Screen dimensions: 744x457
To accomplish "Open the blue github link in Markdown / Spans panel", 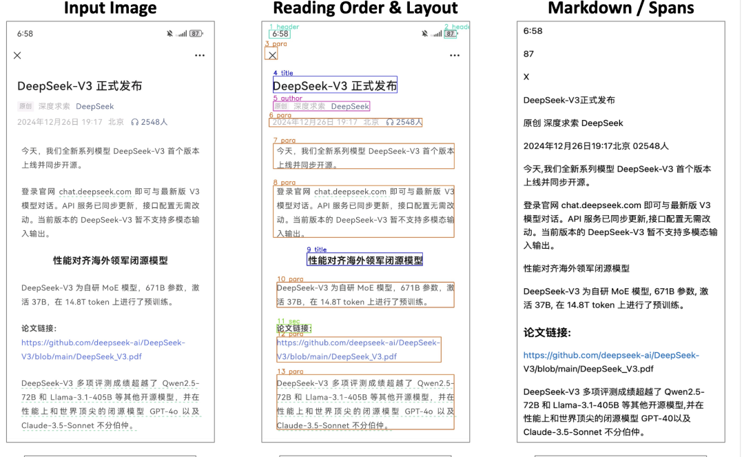I will [611, 355].
